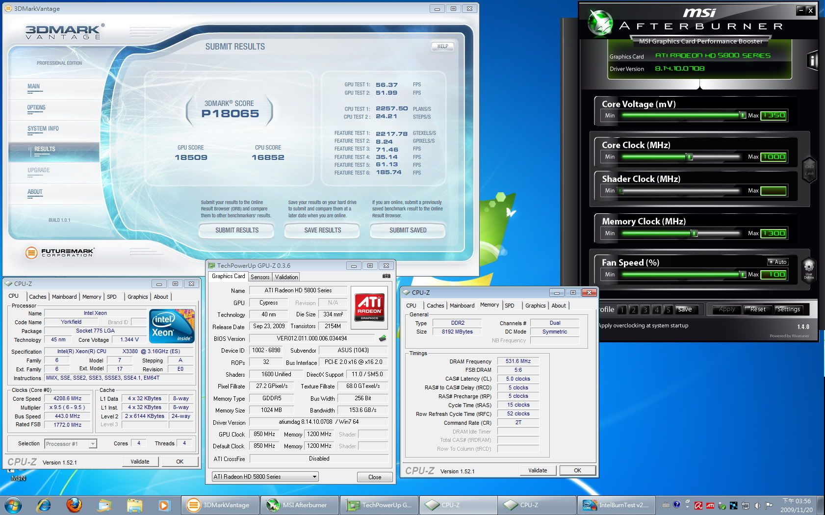This screenshot has width=825, height=515.
Task: Click the ATI Radeon logo in GPU-Z
Action: pos(369,308)
